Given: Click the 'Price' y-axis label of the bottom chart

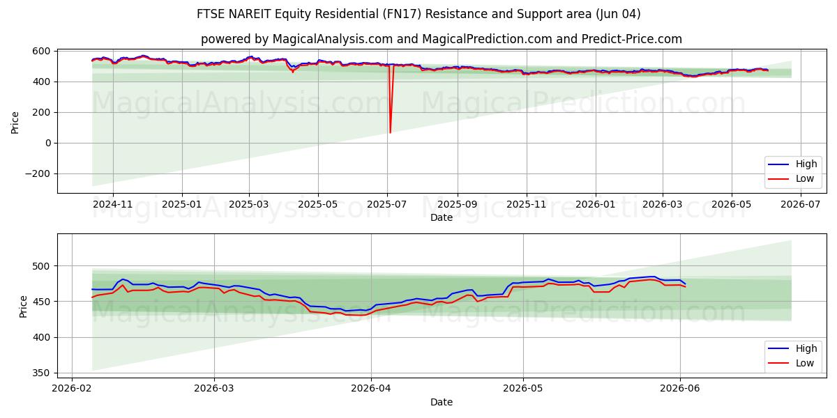Looking at the screenshot, I should (23, 306).
